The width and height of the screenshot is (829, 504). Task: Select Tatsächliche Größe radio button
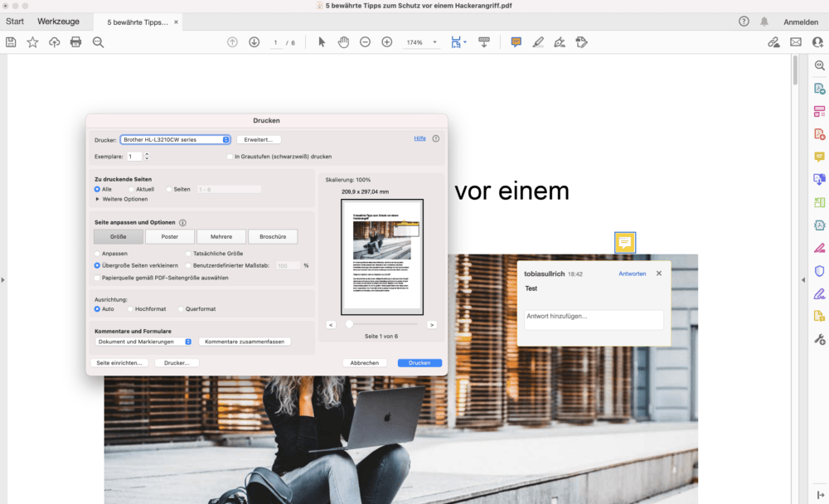pyautogui.click(x=188, y=254)
